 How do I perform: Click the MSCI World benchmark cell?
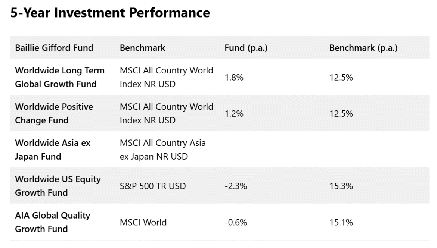point(143,222)
